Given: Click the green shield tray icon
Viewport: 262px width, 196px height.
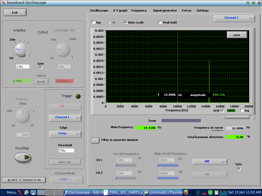Looking at the screenshot, I should click(210, 192).
